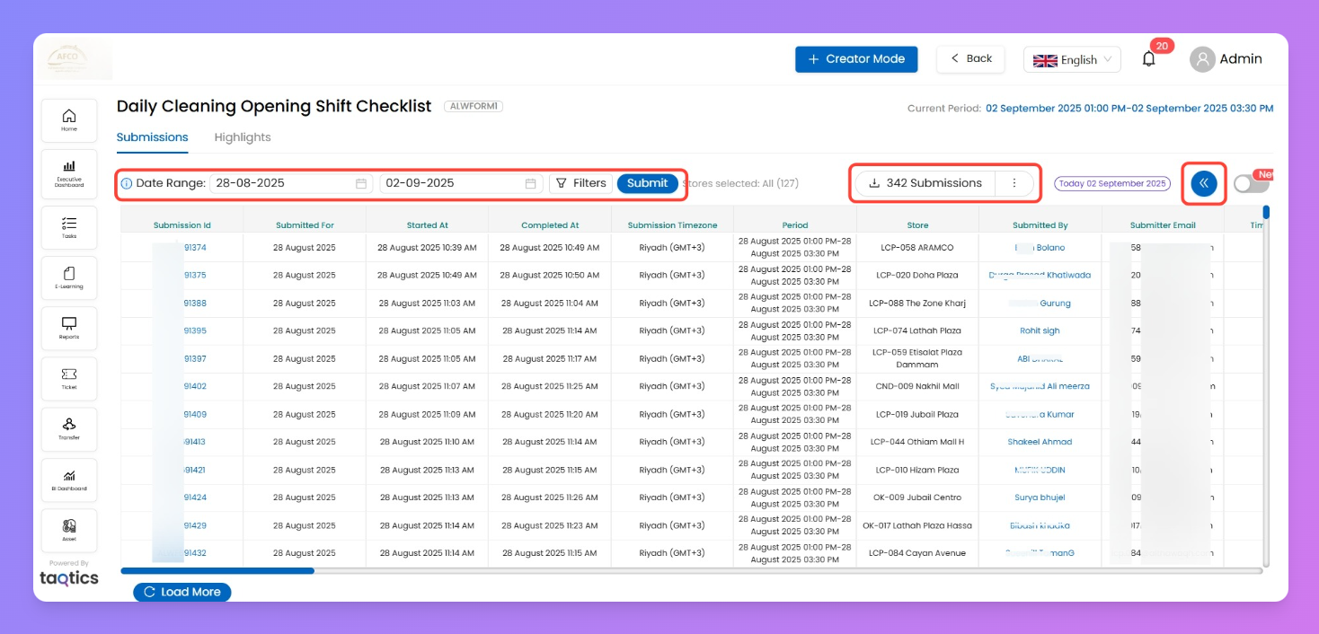The image size is (1319, 634).
Task: Click store cell OK-009 Jubail Centro
Action: click(917, 498)
